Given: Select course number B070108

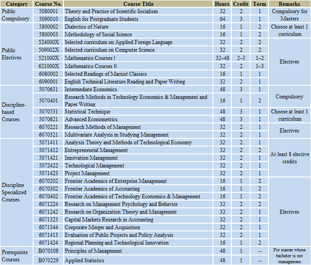Looking at the screenshot, I should 48,251.
